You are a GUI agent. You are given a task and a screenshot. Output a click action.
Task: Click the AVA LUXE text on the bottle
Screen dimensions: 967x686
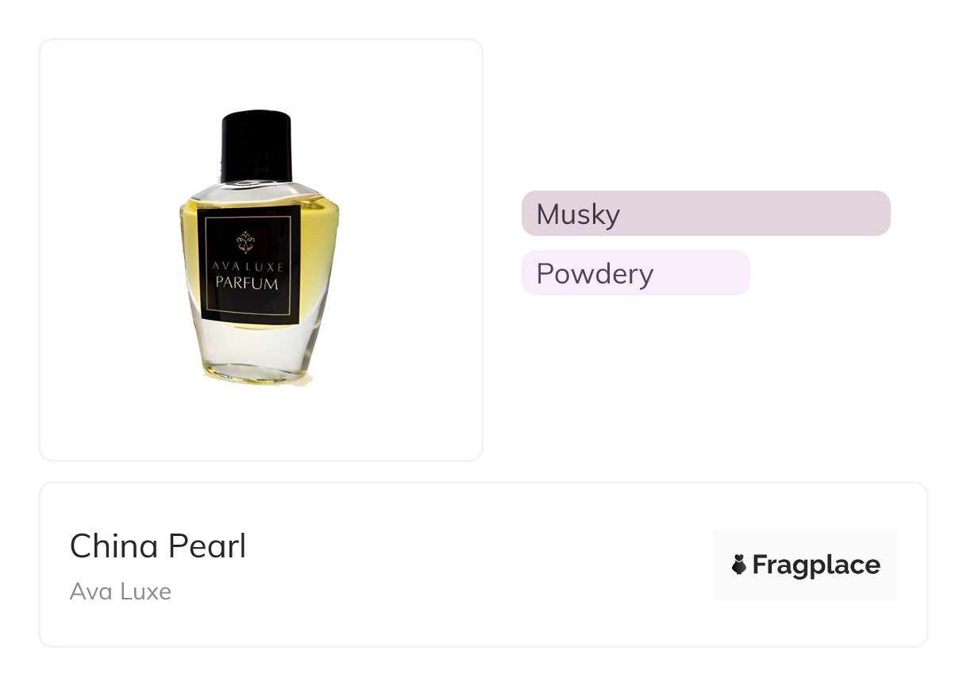(x=246, y=267)
